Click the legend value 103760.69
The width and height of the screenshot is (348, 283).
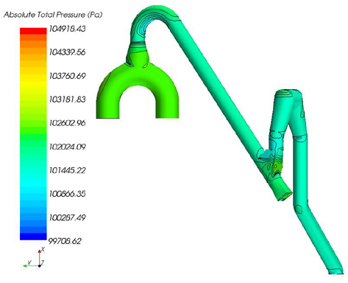pyautogui.click(x=68, y=76)
